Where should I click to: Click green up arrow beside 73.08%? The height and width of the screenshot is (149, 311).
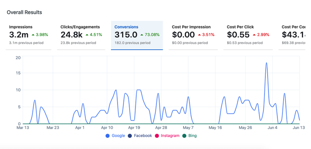[x=142, y=35]
